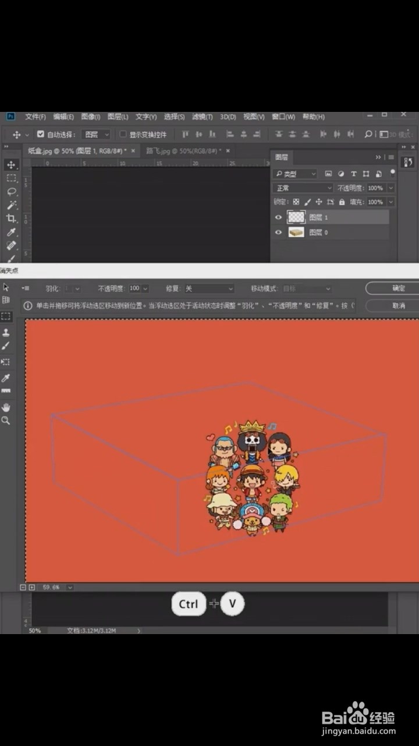419x746 pixels.
Task: Click the lock all padlock icon
Action: 342,202
